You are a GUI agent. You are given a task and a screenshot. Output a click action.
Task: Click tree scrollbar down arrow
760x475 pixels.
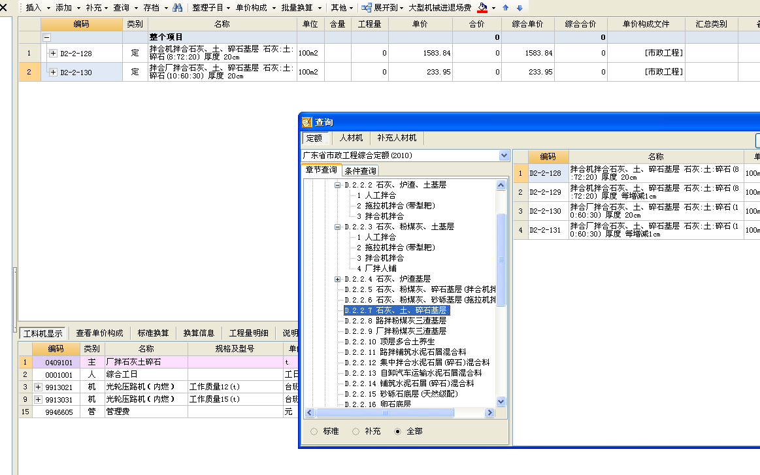[501, 401]
